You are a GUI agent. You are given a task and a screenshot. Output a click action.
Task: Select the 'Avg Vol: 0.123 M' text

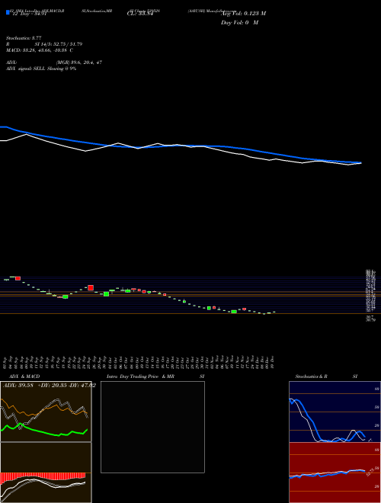(x=243, y=14)
